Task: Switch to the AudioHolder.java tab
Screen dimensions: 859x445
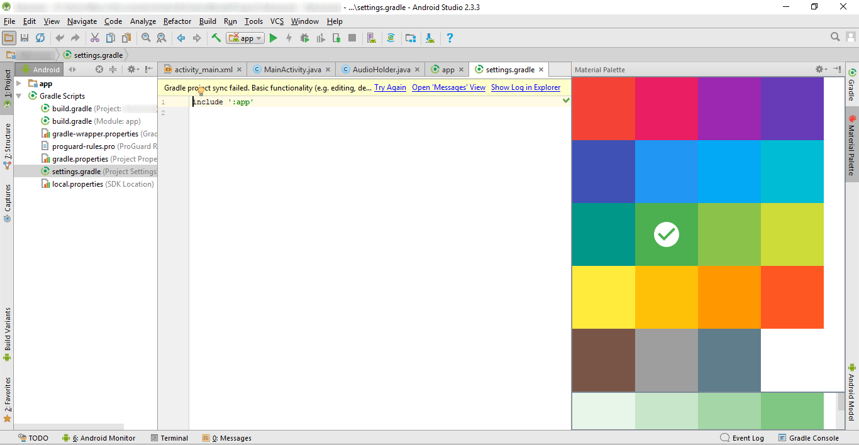Action: click(x=381, y=70)
